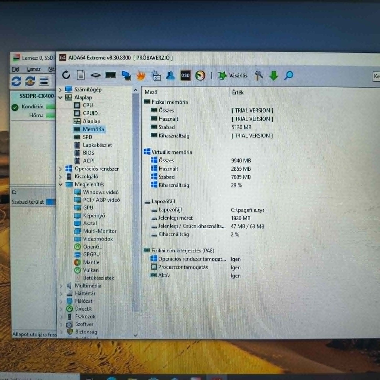The image size is (380, 380).
Task: Click the green download arrow icon
Action: [x=273, y=76]
